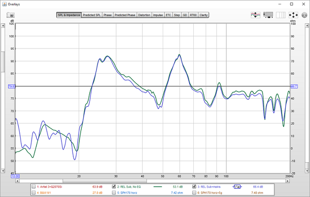Click the 79.8 dB cursor value label
Screen dimensions: 310x197
click(x=11, y=86)
